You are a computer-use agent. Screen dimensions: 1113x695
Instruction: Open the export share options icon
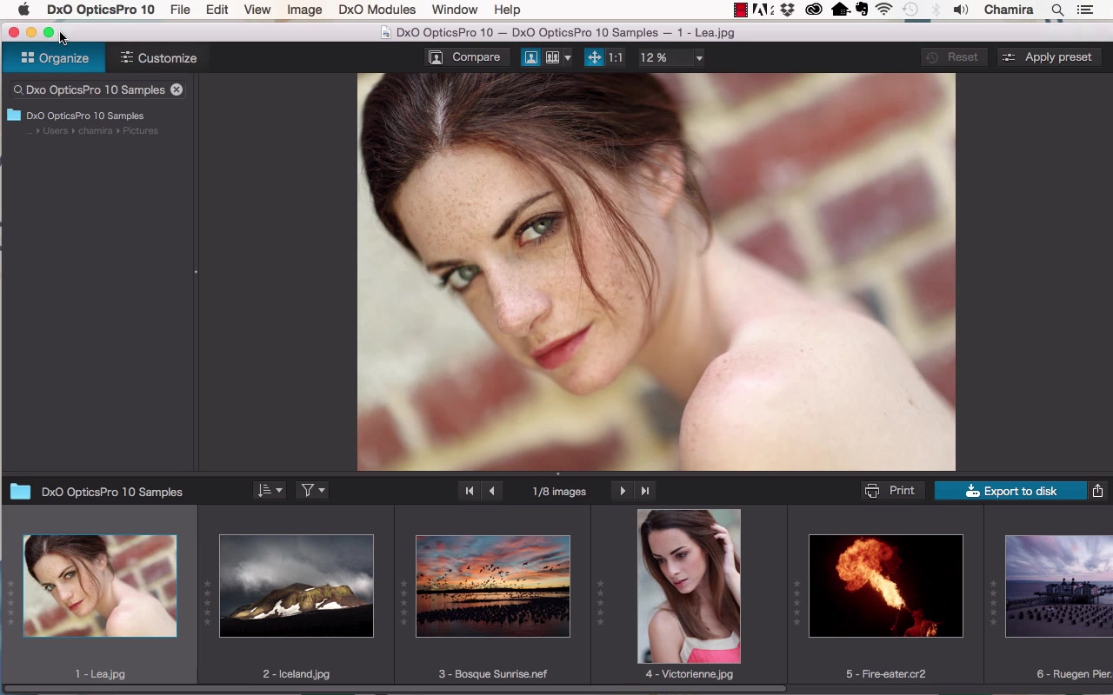1098,491
